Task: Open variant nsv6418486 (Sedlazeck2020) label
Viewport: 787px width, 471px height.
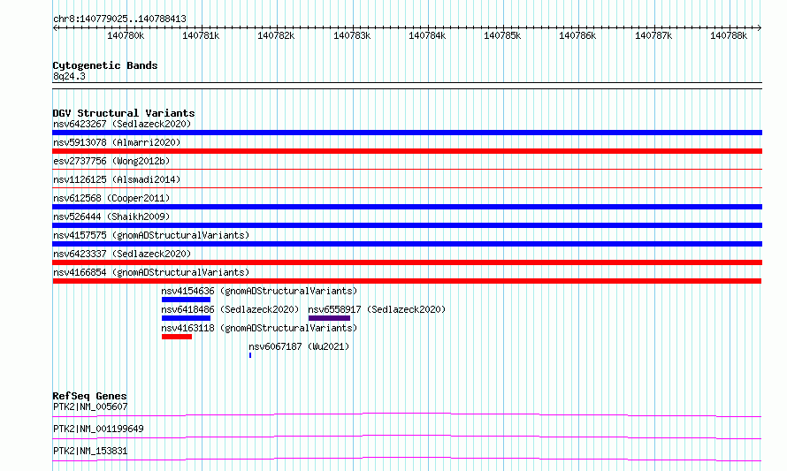Action: click(230, 309)
